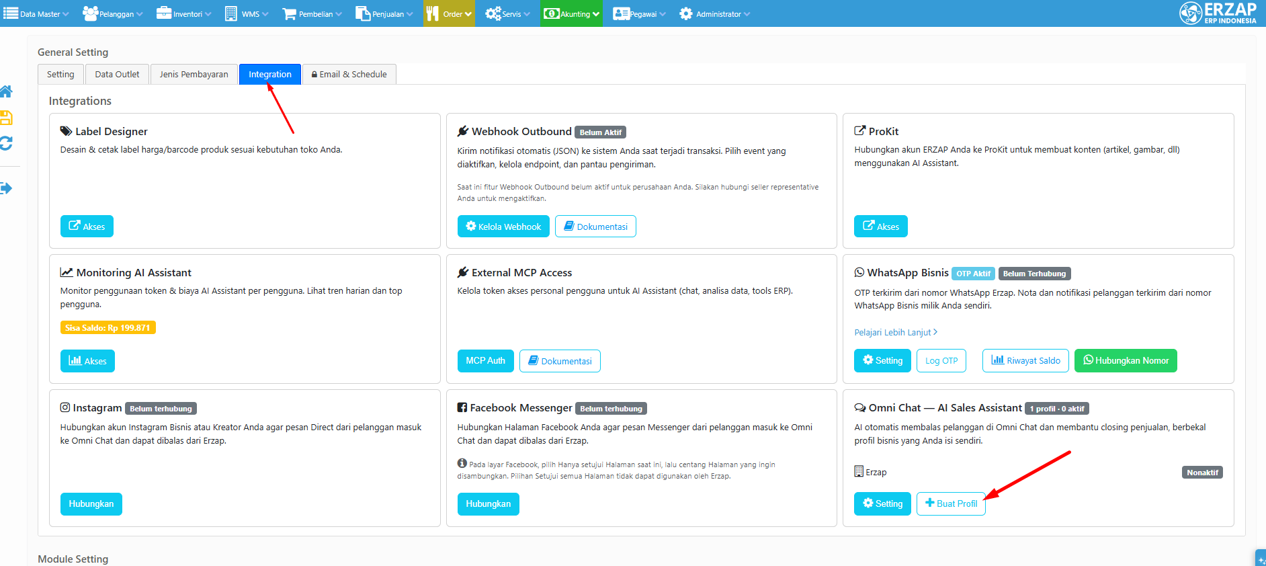Open the Penjualan dropdown menu
The image size is (1266, 566).
[x=384, y=13]
